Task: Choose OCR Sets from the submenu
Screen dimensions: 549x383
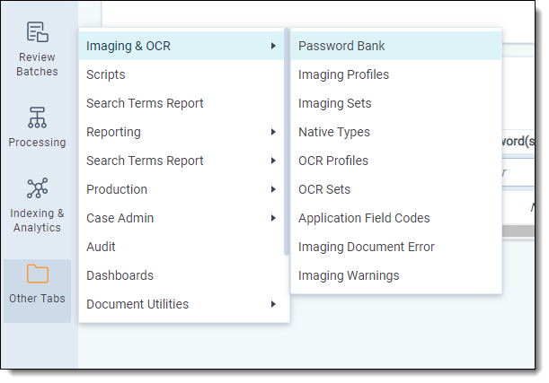Action: 324,189
